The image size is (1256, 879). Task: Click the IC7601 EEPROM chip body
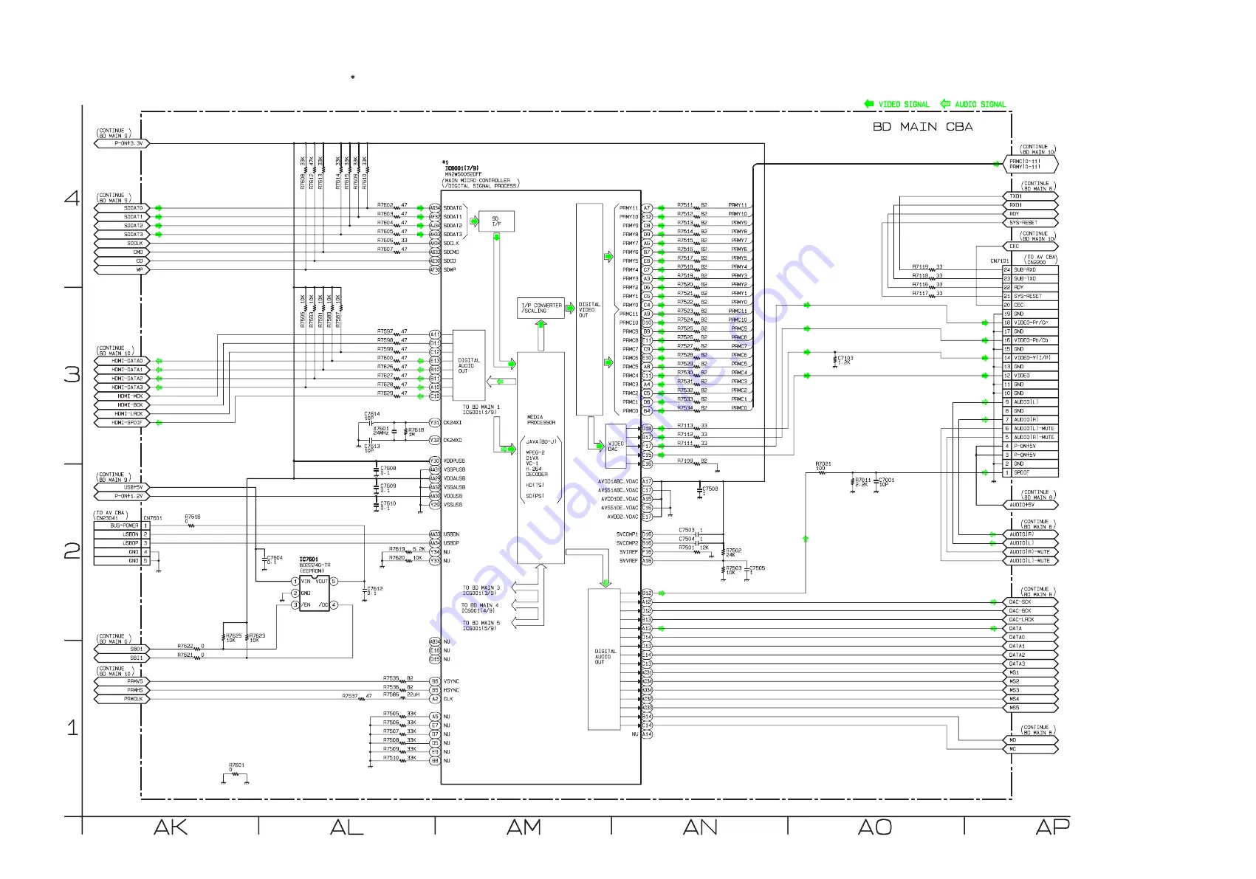tap(314, 593)
